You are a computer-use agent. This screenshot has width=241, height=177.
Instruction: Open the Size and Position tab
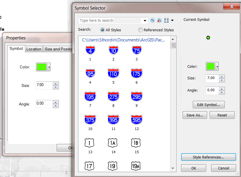click(x=58, y=49)
